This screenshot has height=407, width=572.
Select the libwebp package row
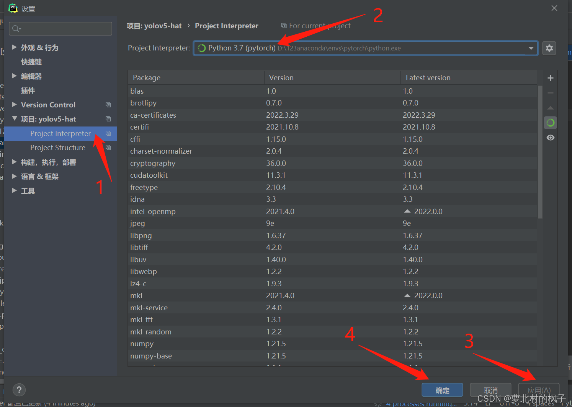[x=333, y=272]
